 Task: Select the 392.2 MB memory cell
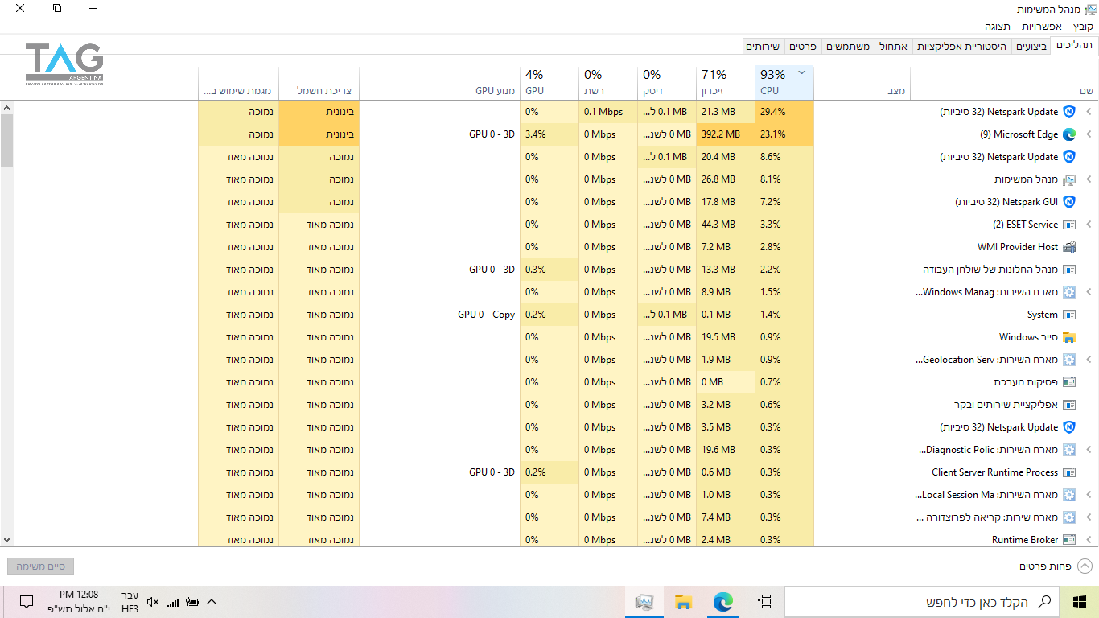[725, 134]
